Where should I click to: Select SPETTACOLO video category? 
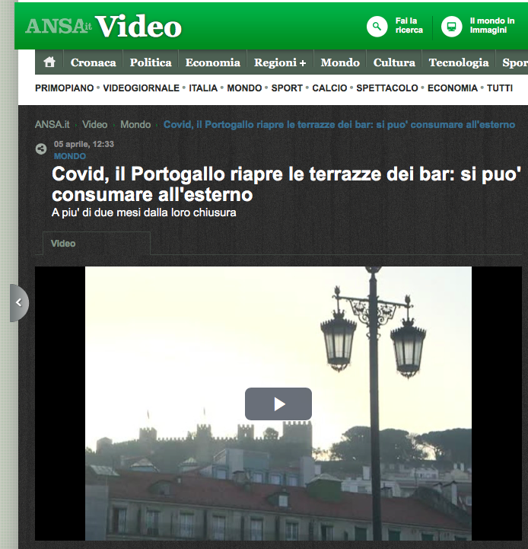click(x=387, y=88)
